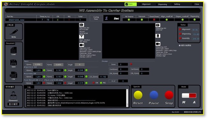Toggle the checkbox below the Status panel

[180, 45]
